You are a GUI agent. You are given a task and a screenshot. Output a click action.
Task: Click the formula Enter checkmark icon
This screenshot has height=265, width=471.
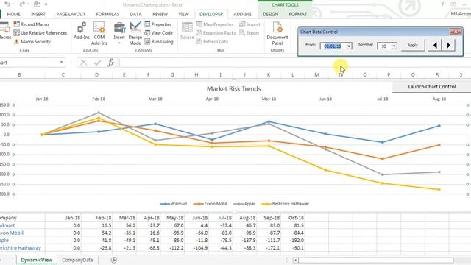(x=97, y=63)
